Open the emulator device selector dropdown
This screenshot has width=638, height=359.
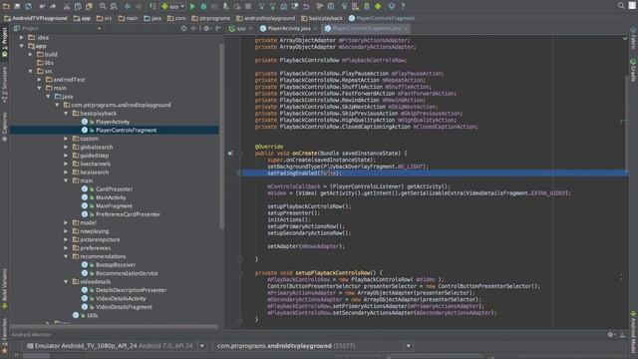(x=202, y=346)
